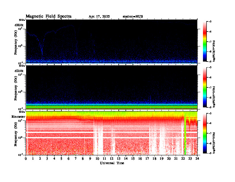Screen dimensions: 235x182
Task: Click hour 12 on the time axis
Action: [112, 159]
